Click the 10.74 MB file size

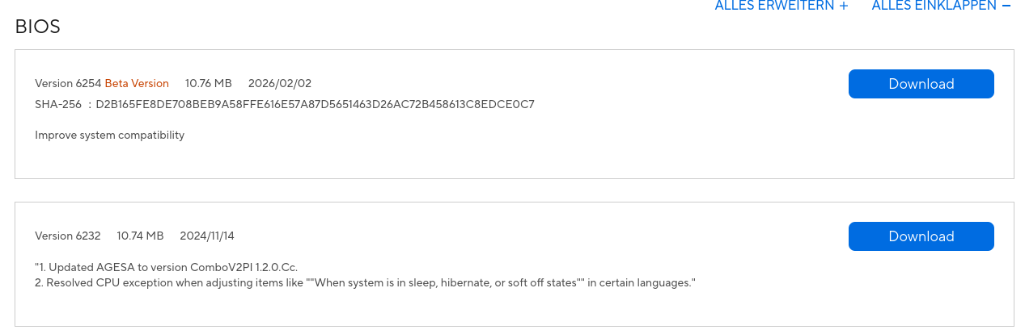click(140, 236)
